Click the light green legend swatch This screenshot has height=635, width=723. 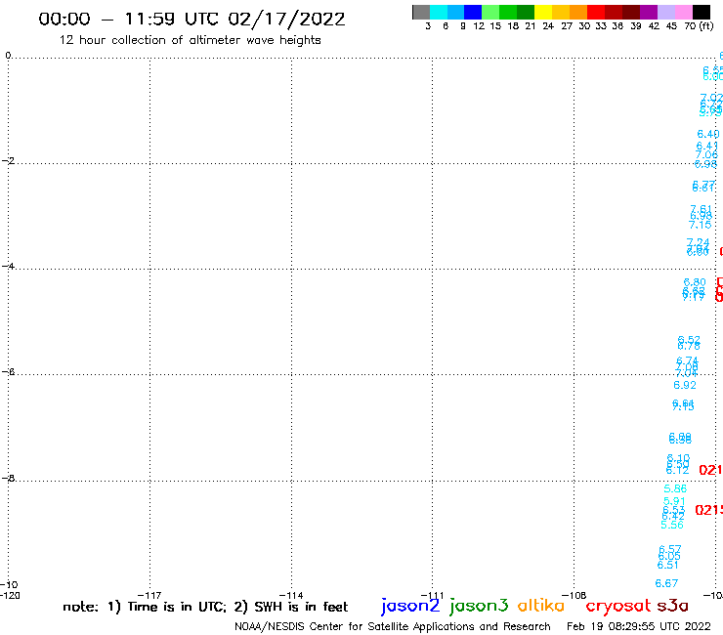coord(490,12)
